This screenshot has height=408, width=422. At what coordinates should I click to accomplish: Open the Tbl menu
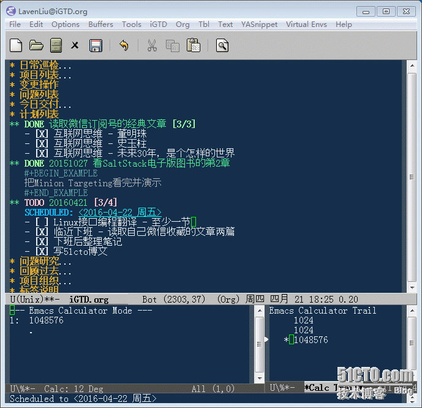pos(204,25)
